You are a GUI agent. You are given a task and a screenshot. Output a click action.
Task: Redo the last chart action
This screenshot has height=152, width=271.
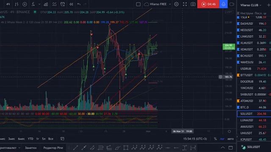pyautogui.click(x=85, y=4)
